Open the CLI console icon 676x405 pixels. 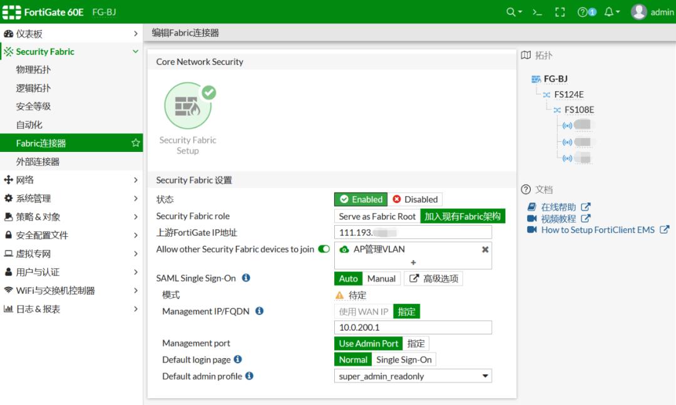coord(537,12)
